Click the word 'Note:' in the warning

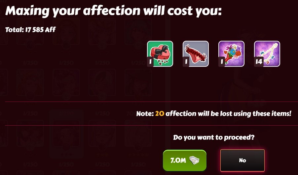tap(145, 113)
